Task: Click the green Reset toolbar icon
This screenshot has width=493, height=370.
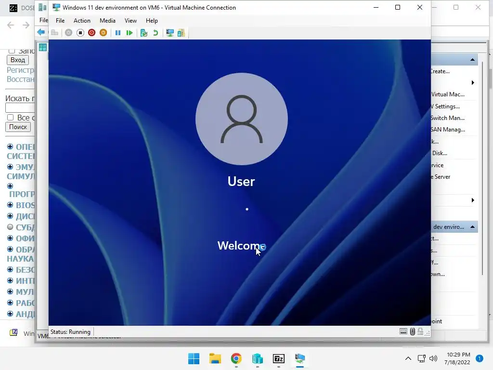Action: tap(129, 33)
